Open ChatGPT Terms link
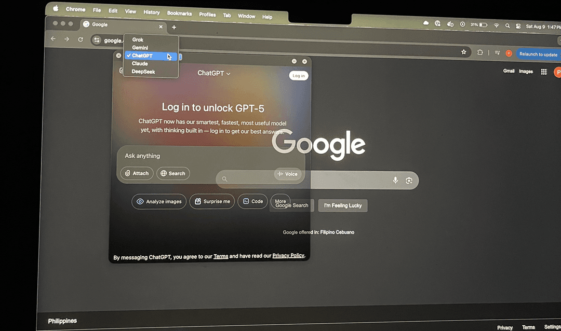 coord(221,256)
